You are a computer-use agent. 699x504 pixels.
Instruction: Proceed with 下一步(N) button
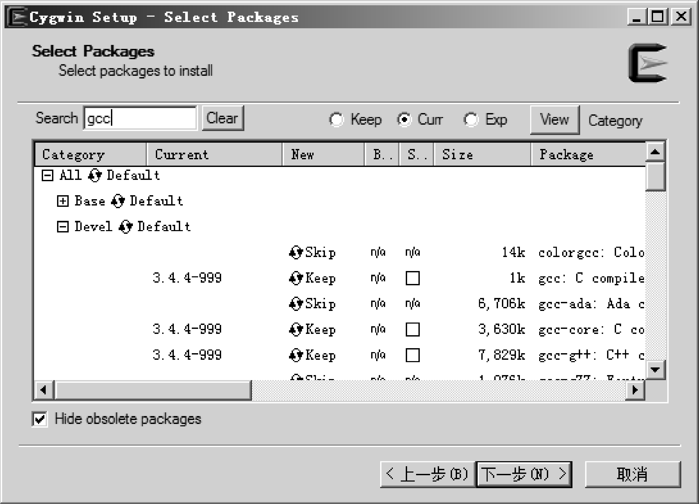[x=524, y=474]
